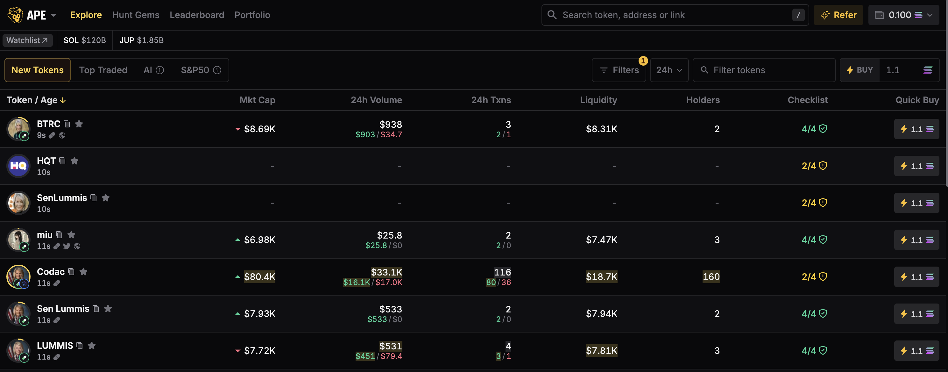Star SenLummis token

click(x=106, y=198)
